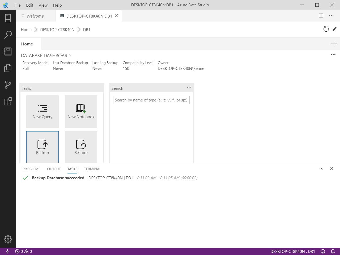The height and width of the screenshot is (255, 340).
Task: Click the search by name input field
Action: tap(151, 100)
